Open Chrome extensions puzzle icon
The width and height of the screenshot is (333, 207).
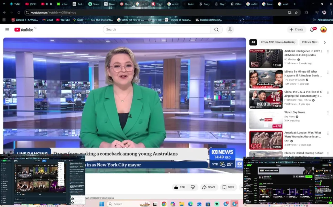[x=306, y=13]
